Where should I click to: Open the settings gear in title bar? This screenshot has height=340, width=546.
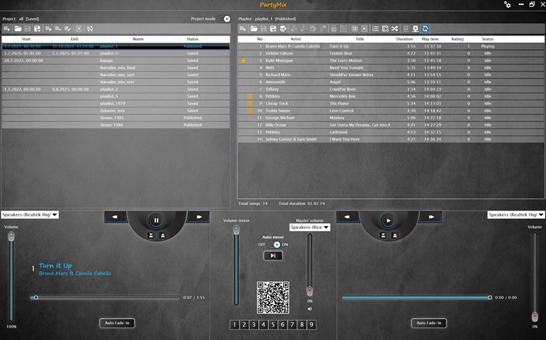tap(507, 5)
